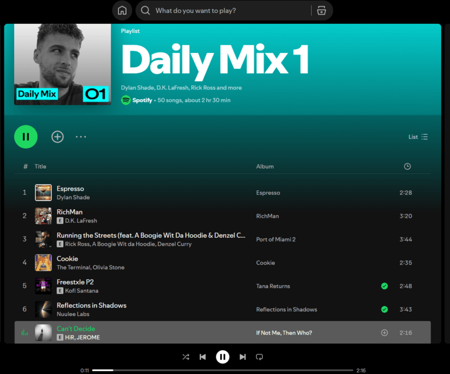This screenshot has height=374, width=450.
Task: Sort by the duration clock icon
Action: pyautogui.click(x=407, y=167)
